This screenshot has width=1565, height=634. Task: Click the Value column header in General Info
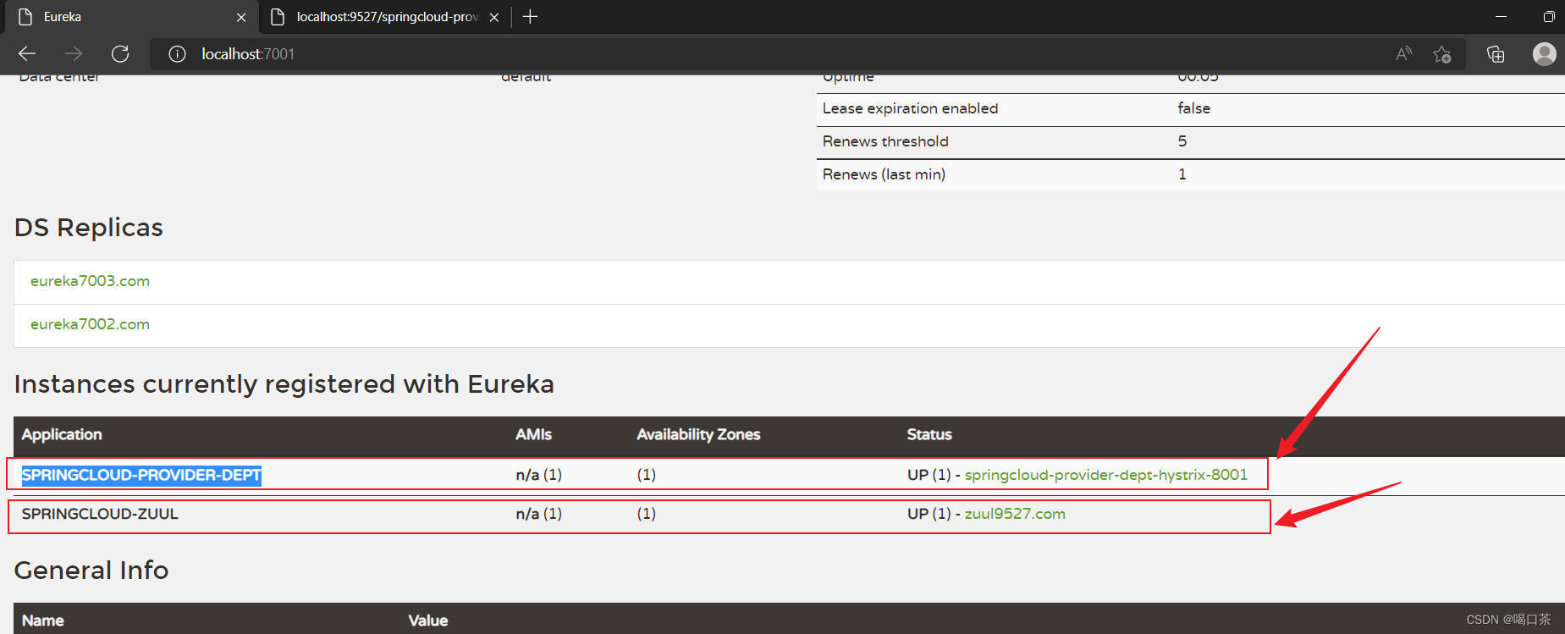pyautogui.click(x=428, y=620)
